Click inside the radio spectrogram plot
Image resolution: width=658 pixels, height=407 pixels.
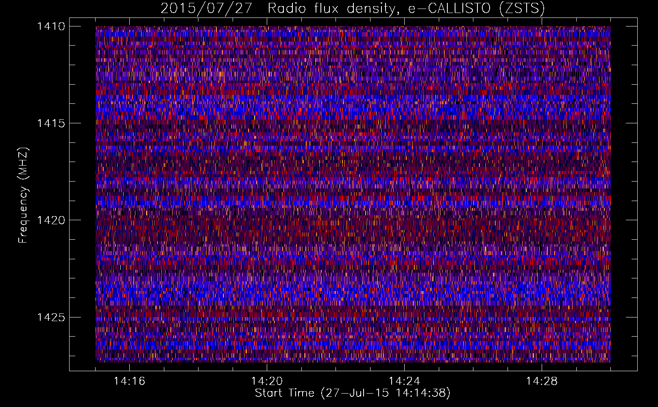[353, 194]
